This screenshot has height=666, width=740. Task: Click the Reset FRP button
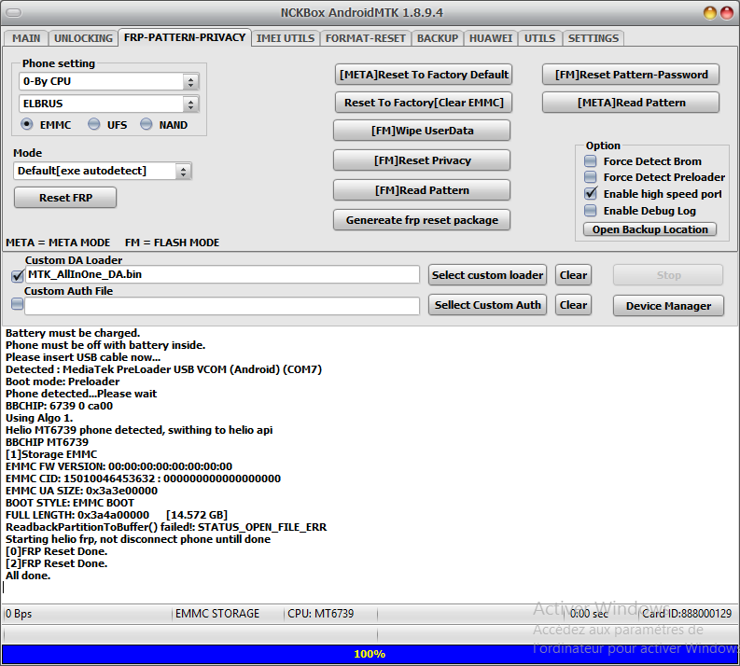click(x=65, y=198)
